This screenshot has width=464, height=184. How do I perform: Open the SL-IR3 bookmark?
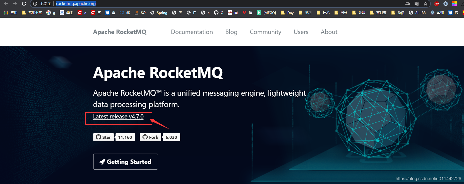(x=417, y=13)
